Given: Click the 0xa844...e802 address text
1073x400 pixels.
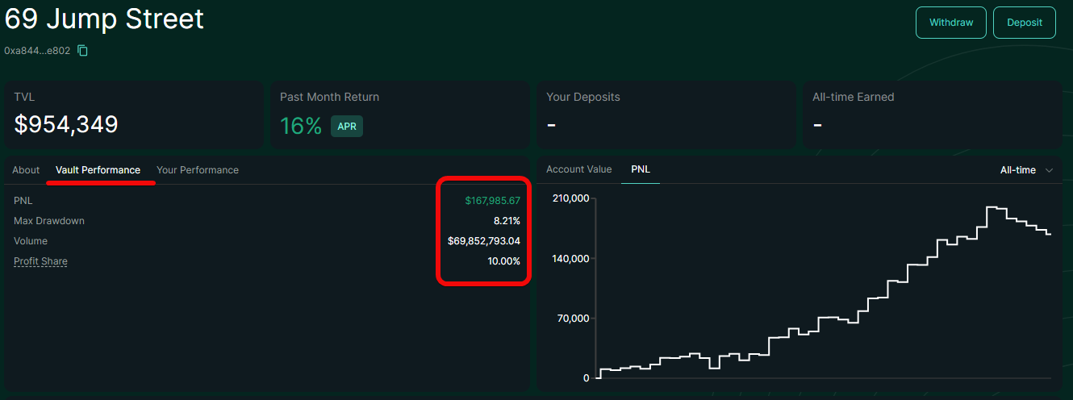Looking at the screenshot, I should point(37,51).
